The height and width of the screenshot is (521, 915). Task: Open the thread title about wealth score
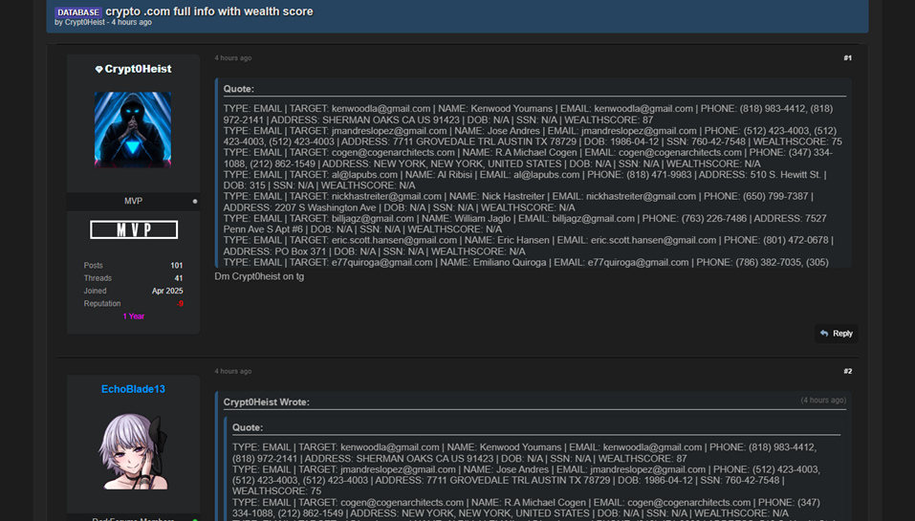[x=208, y=11]
